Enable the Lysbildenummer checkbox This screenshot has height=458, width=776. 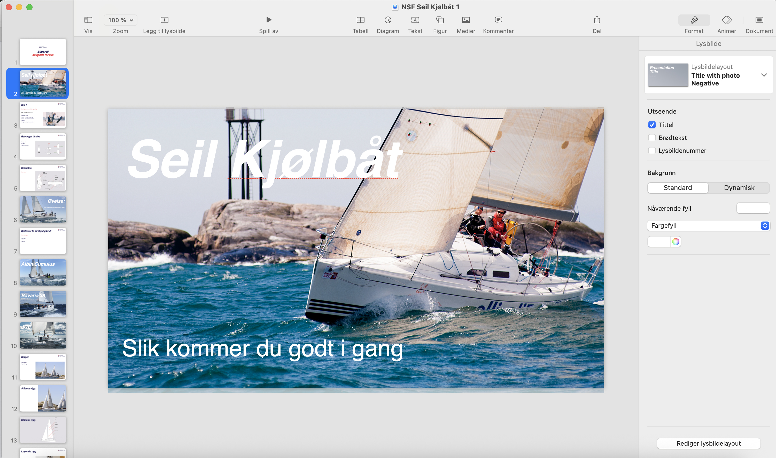click(x=652, y=151)
